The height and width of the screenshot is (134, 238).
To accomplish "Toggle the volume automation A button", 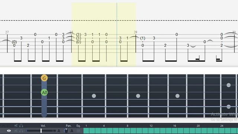I will pyautogui.click(x=59, y=131).
